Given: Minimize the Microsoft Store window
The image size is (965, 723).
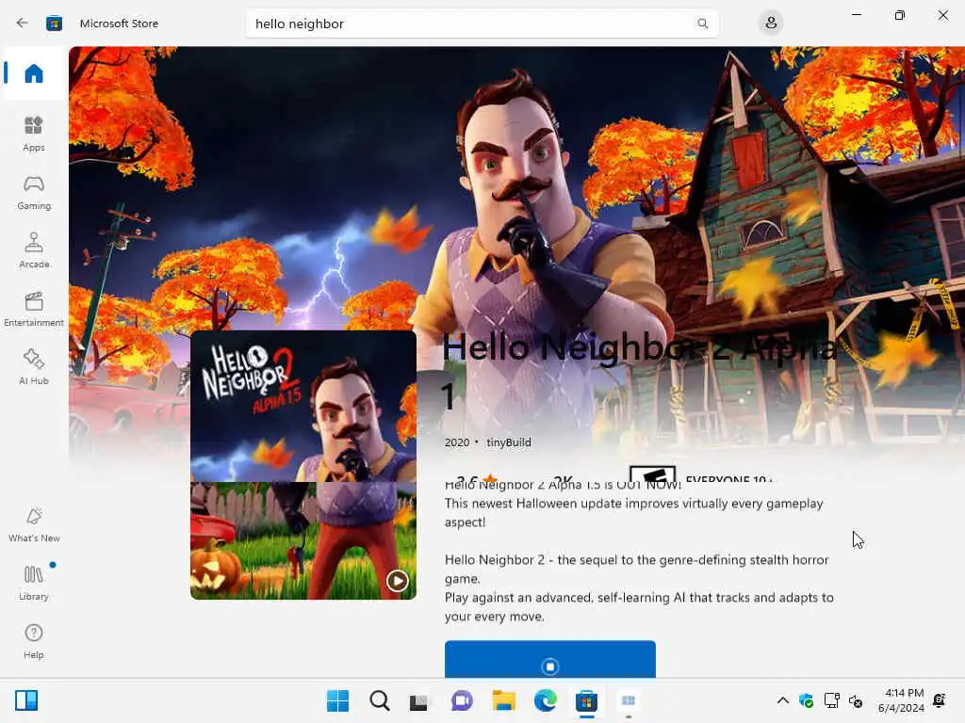Looking at the screenshot, I should pos(856,15).
